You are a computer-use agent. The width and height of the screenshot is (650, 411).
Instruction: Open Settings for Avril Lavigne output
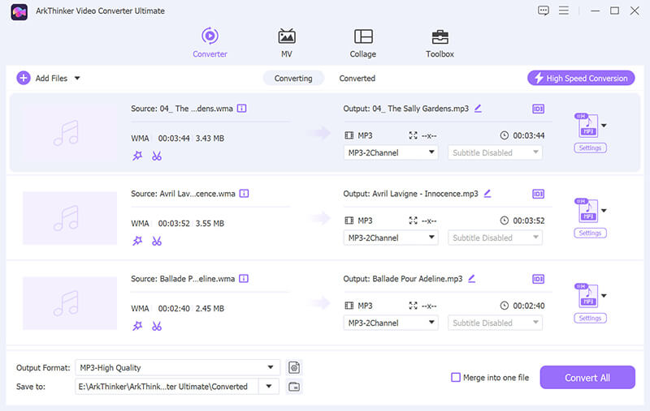point(590,233)
